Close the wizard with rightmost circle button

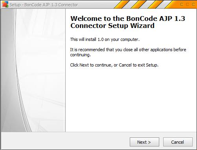pos(193,4)
